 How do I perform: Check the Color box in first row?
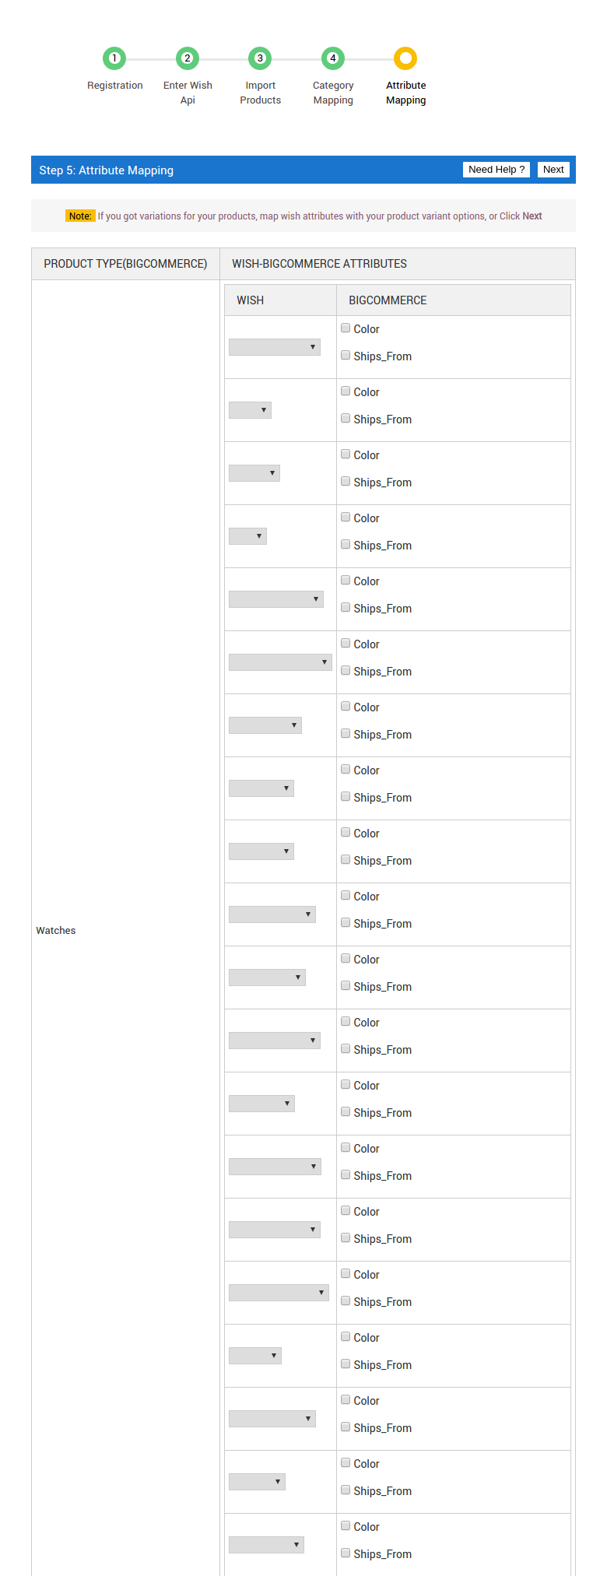(346, 328)
